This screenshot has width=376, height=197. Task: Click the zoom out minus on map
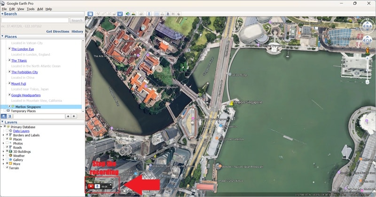coord(367,82)
